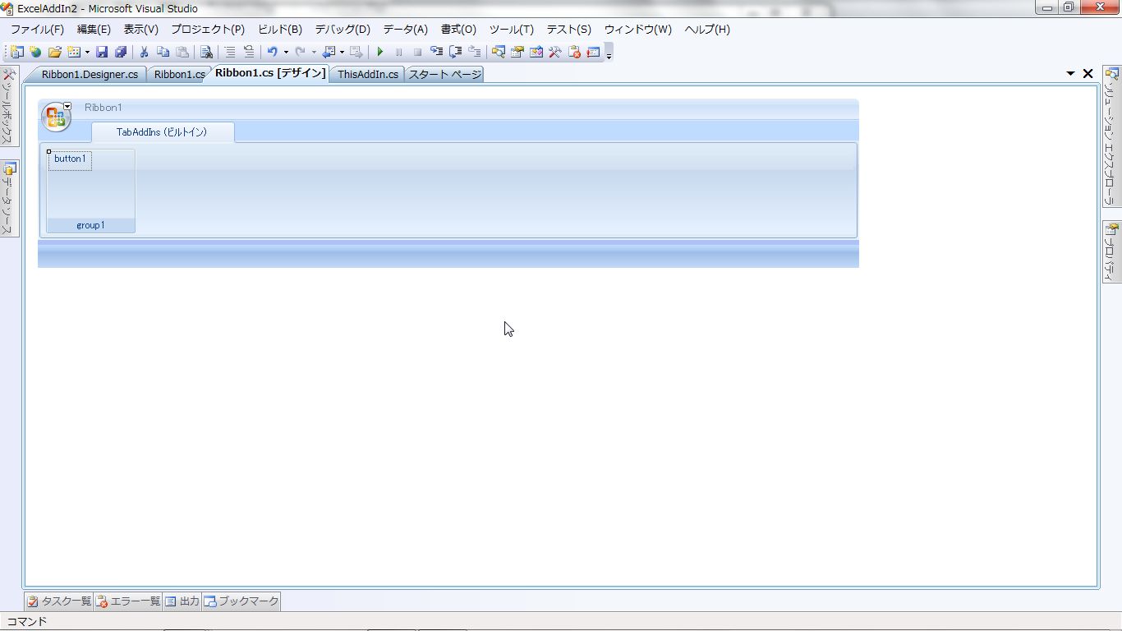Open the データ(A) menu
The width and height of the screenshot is (1122, 631).
pyautogui.click(x=405, y=30)
